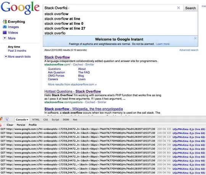Open Similar link for stackoverflow.com
Viewport: 206px width, 175px height.
click(90, 64)
